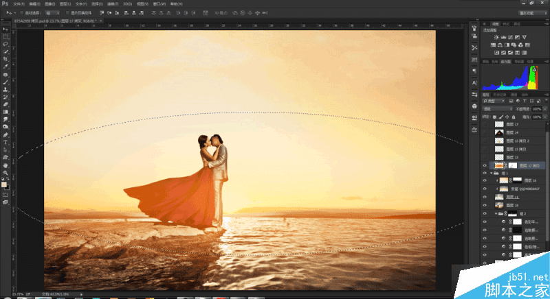This screenshot has width=550, height=299.
Task: Open the 基本功能 workspace dropdown
Action: pyautogui.click(x=527, y=13)
